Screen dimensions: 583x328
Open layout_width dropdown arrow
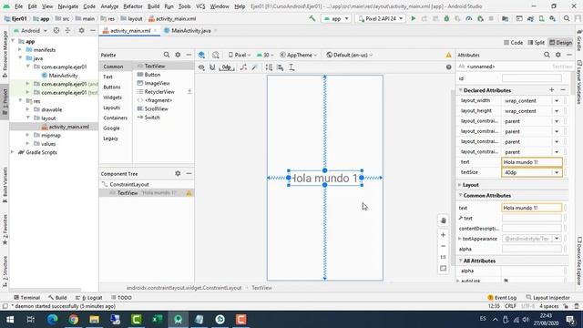click(x=557, y=101)
